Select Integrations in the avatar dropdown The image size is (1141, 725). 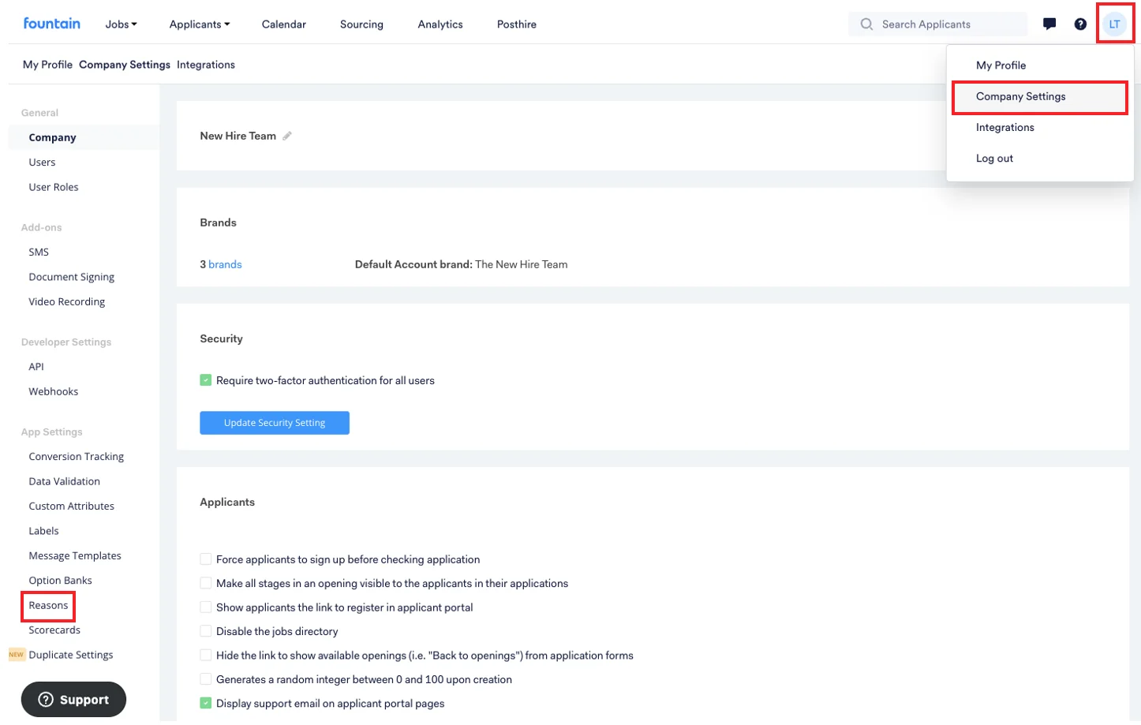pyautogui.click(x=1004, y=127)
